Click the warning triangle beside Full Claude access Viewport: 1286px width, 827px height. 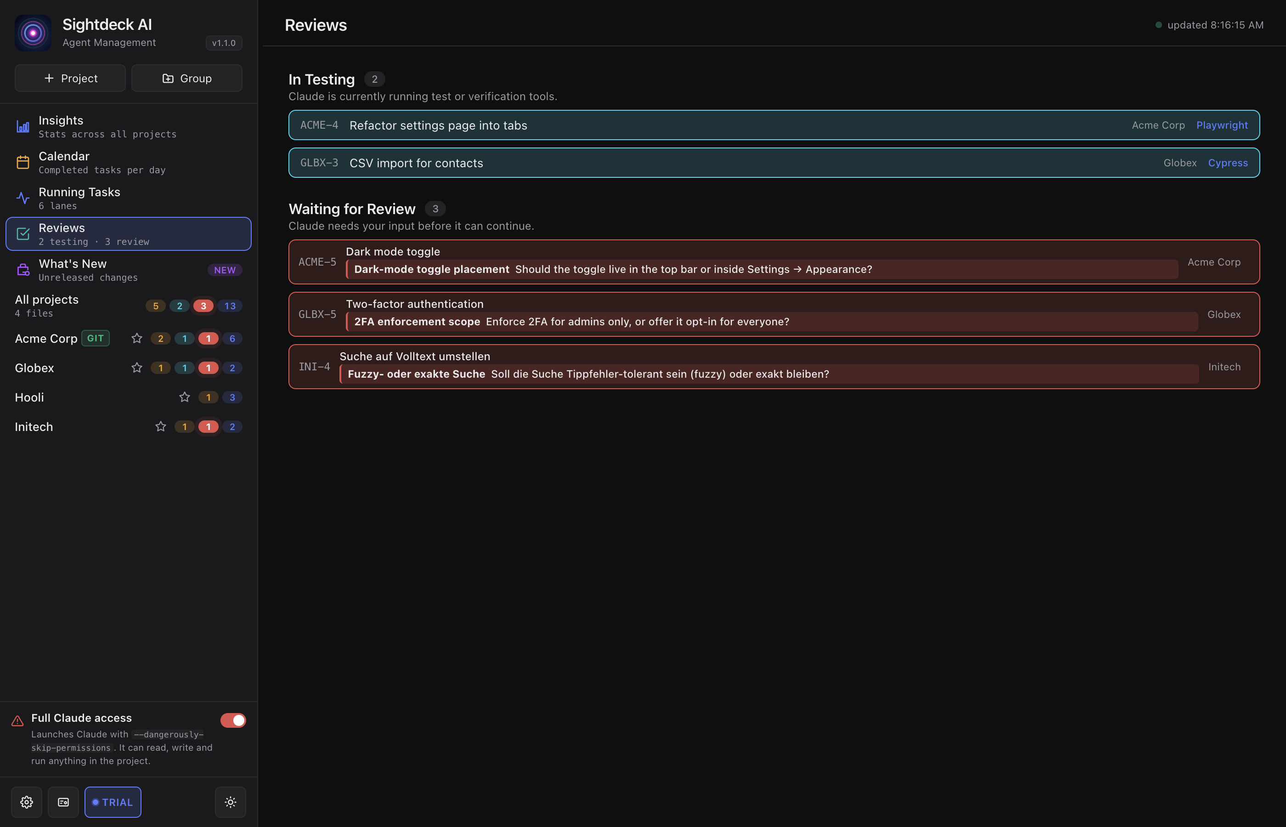[18, 721]
